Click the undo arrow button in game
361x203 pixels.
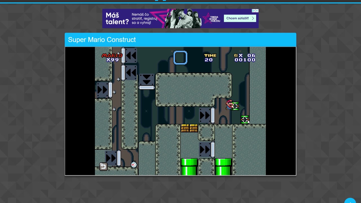pyautogui.click(x=103, y=167)
